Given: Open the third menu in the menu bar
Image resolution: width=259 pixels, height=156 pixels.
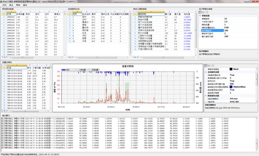Looking at the screenshot, I should [x=18, y=5].
